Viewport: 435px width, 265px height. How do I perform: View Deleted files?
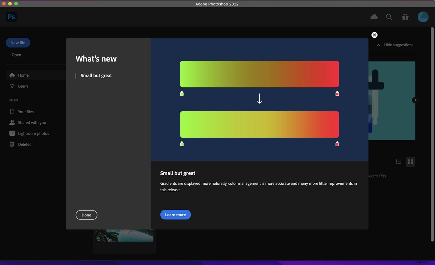click(x=25, y=144)
